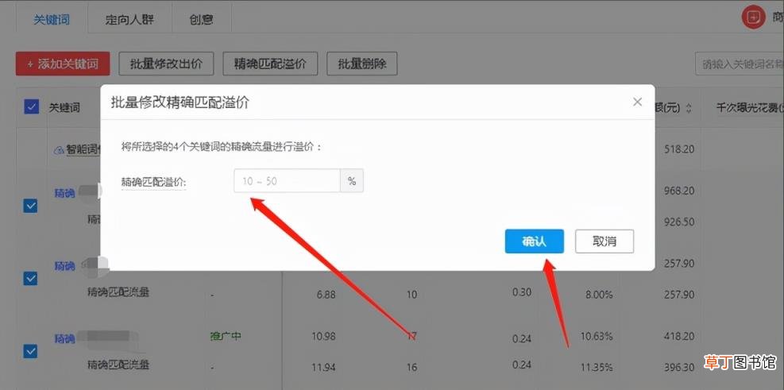Switch to the 关键词 tab
This screenshot has height=390, width=784.
(x=52, y=20)
